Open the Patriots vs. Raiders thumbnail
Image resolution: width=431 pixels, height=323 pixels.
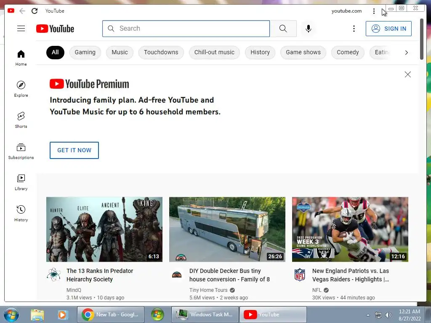click(350, 229)
